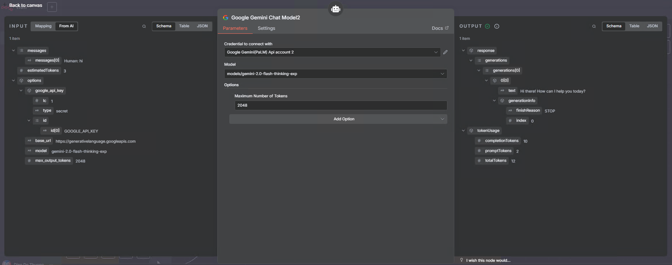The width and height of the screenshot is (672, 265).
Task: Open the Model dropdown
Action: coord(335,74)
